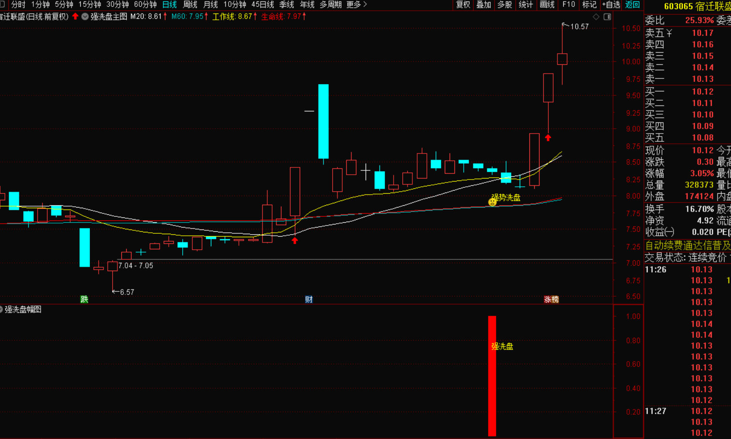This screenshot has height=439, width=731.
Task: Switch to the 周线 weekly chart tab
Action: coord(190,5)
